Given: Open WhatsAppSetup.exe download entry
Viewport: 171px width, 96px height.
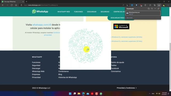Looking at the screenshot, I should pos(143,13).
